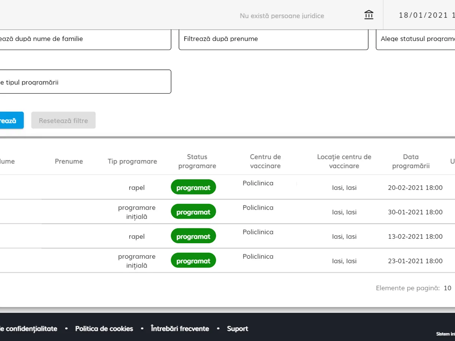
Task: Open the items per page selector
Action: point(447,288)
